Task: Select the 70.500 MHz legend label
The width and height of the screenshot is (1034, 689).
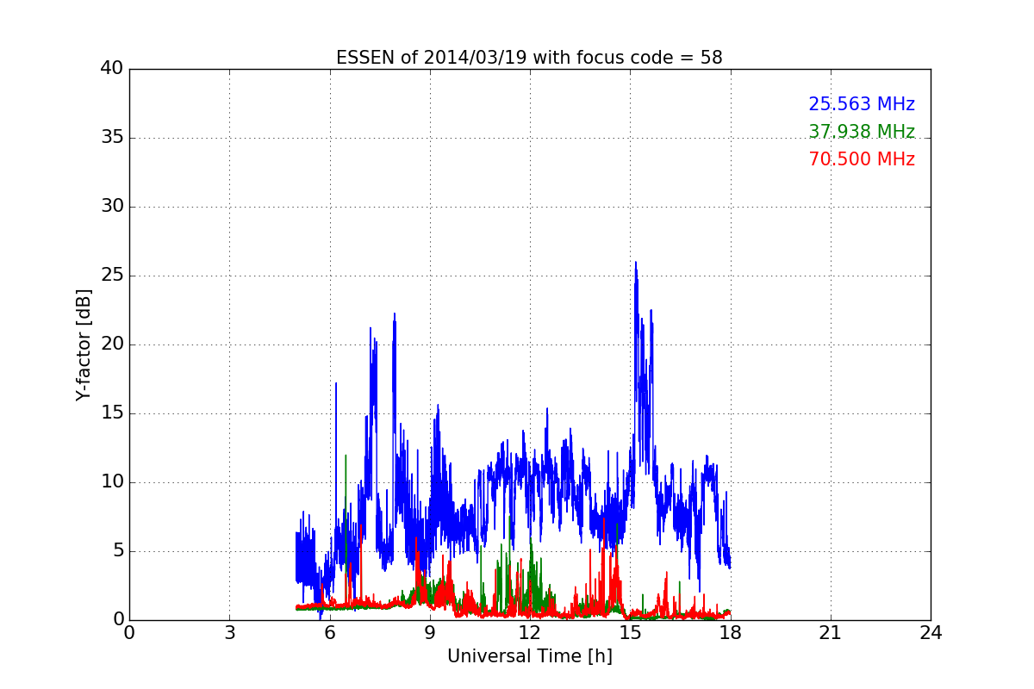Action: coord(862,159)
